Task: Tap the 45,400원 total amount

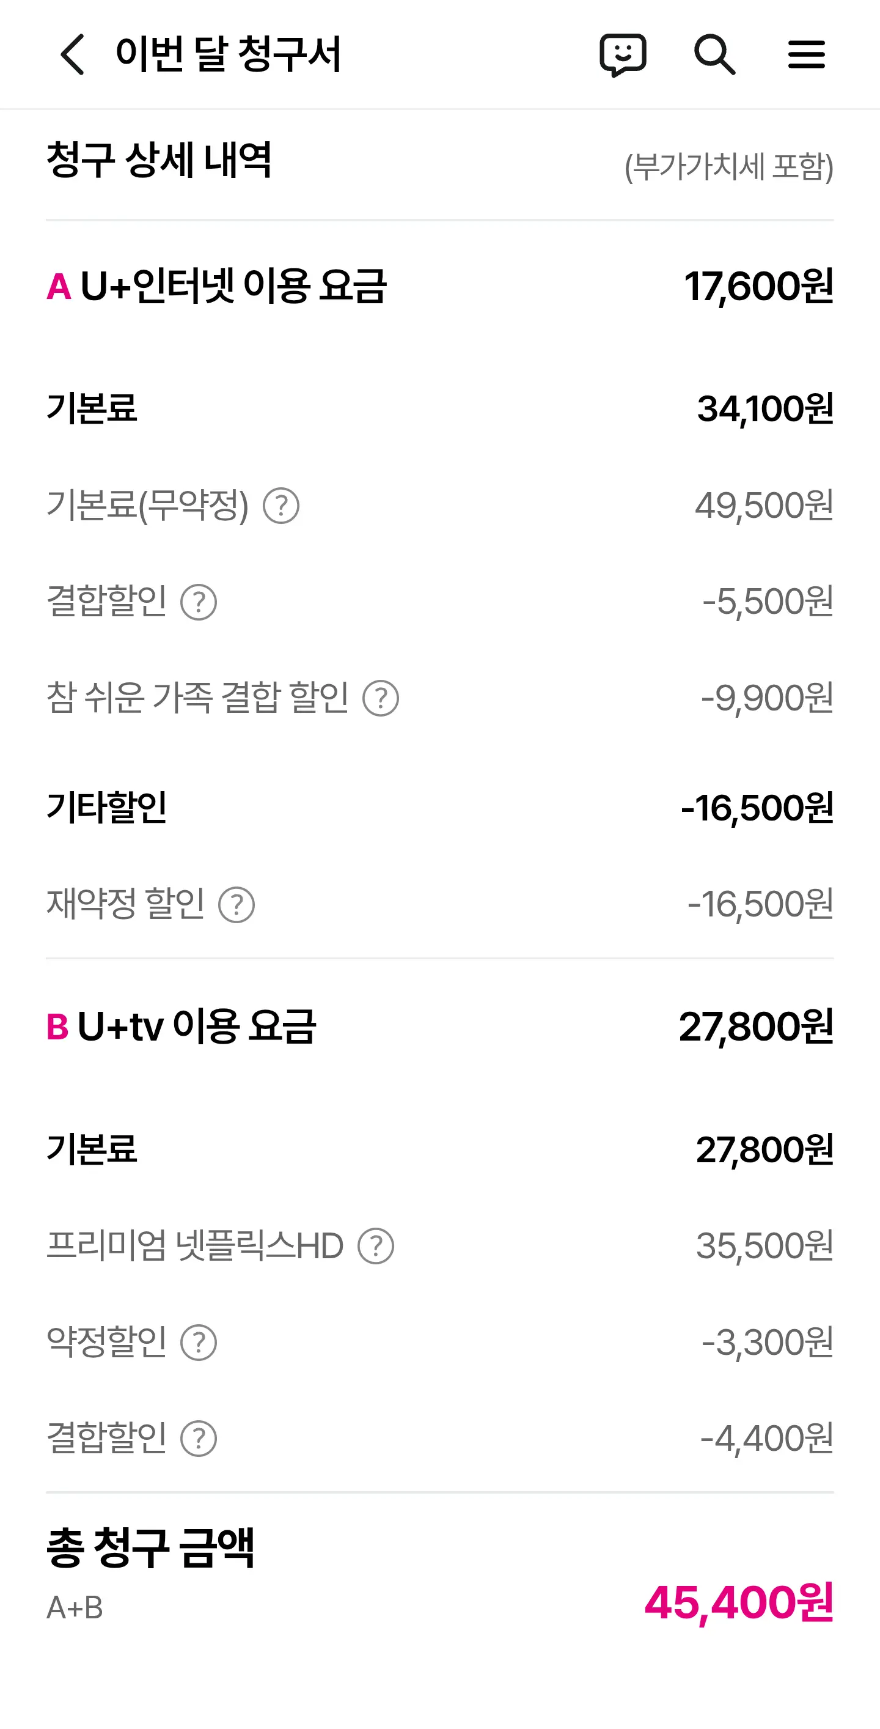Action: coord(738,1602)
